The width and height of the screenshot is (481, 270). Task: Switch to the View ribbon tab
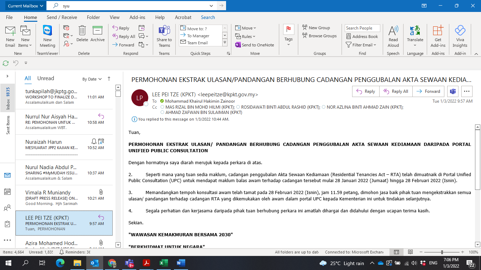coord(114,17)
